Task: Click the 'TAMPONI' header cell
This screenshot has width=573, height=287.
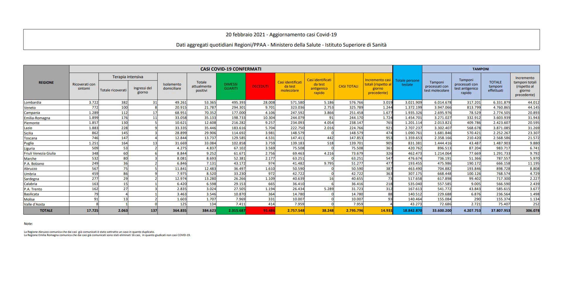Action: pos(481,69)
